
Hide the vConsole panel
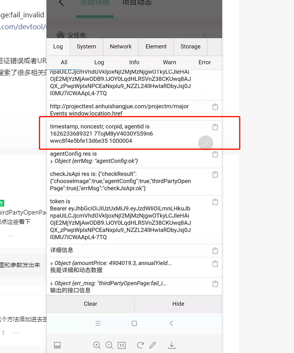point(178,304)
